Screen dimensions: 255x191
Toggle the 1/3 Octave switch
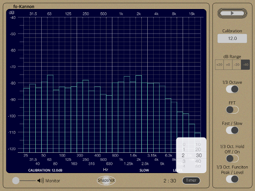[x=232, y=89]
